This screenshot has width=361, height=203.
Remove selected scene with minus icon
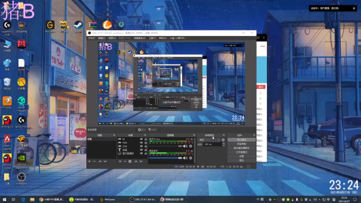coord(94,161)
